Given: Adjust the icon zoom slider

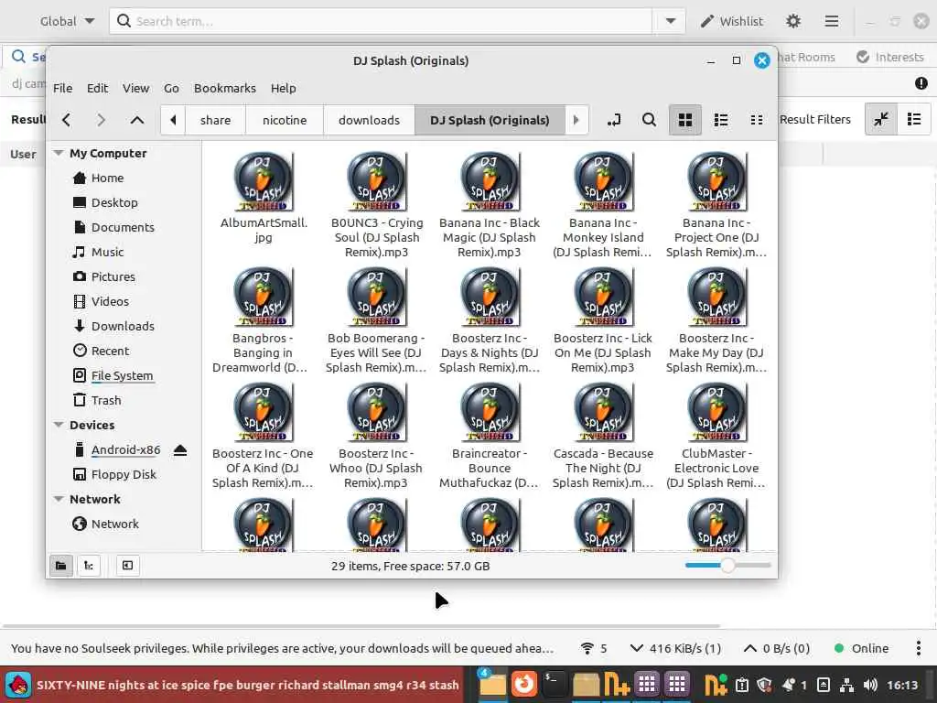Looking at the screenshot, I should click(x=727, y=566).
